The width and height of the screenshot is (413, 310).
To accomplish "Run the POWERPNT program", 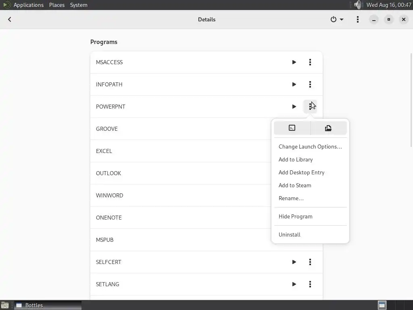I will [294, 107].
